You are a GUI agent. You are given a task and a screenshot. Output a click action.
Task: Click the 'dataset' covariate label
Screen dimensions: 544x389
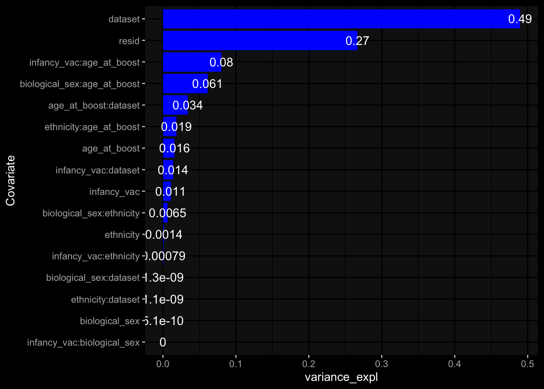pyautogui.click(x=124, y=19)
